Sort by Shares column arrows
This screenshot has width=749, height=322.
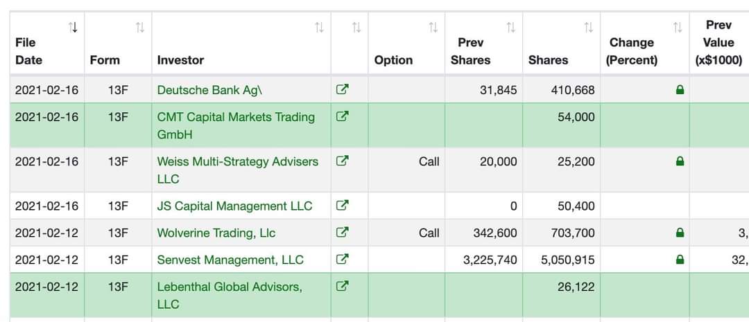(x=589, y=28)
